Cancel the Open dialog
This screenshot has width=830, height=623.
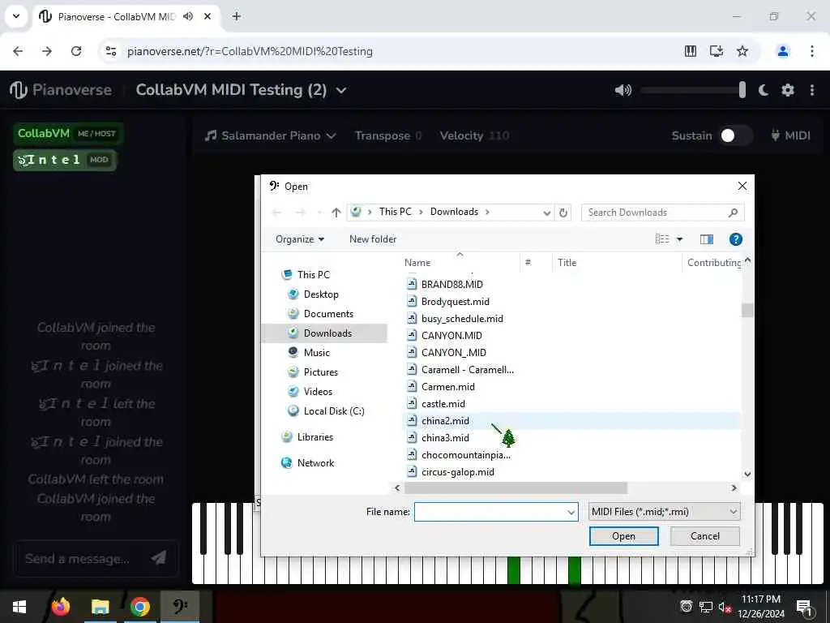[x=705, y=536]
